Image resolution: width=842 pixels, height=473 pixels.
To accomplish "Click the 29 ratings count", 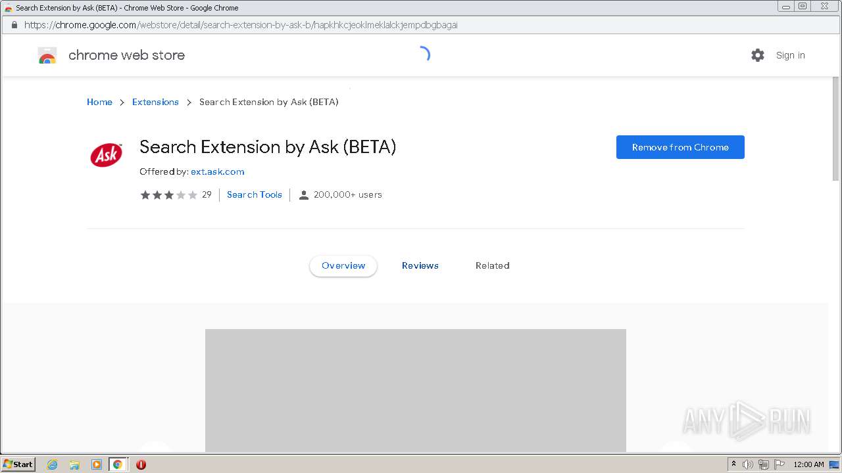I will tap(207, 194).
